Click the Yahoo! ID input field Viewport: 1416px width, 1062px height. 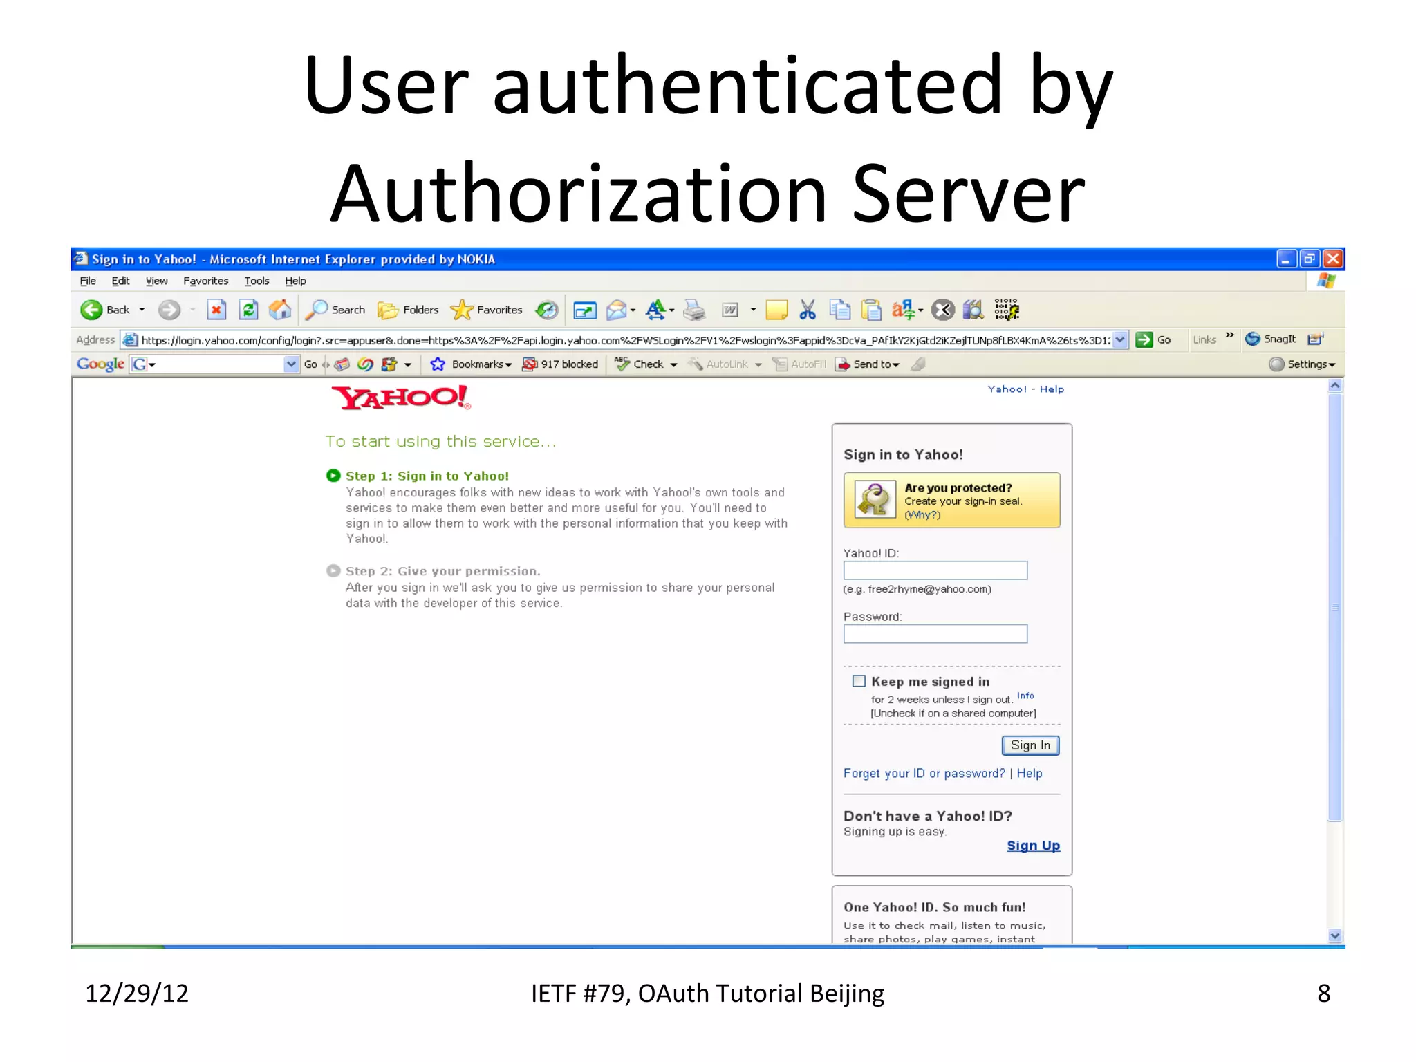[935, 570]
